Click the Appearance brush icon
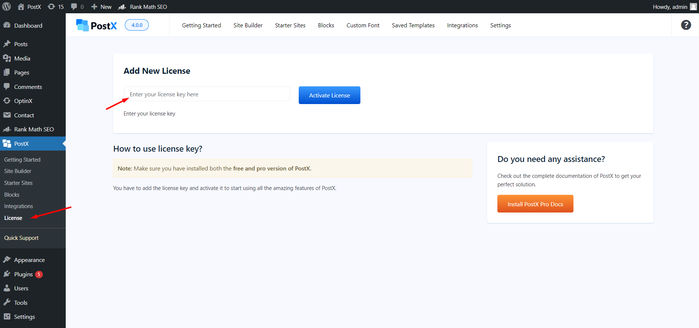Screen dimensions: 699x328 click(7, 260)
